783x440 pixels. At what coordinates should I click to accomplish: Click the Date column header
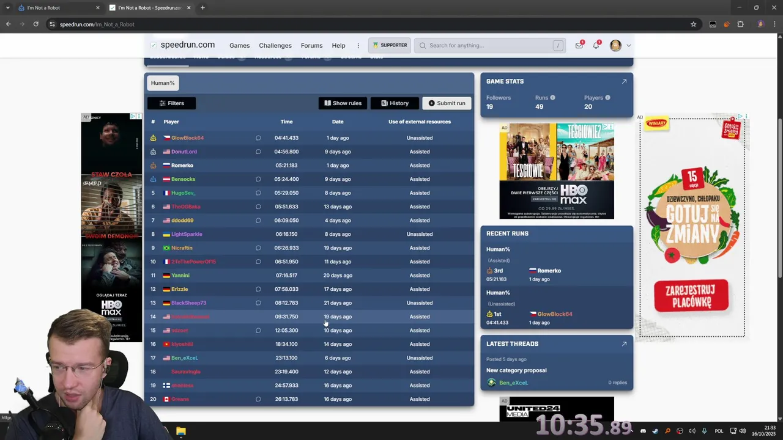(x=338, y=122)
